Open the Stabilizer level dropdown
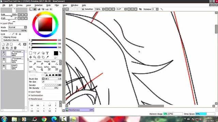Viewport: 218px width, 122px height. [157, 9]
